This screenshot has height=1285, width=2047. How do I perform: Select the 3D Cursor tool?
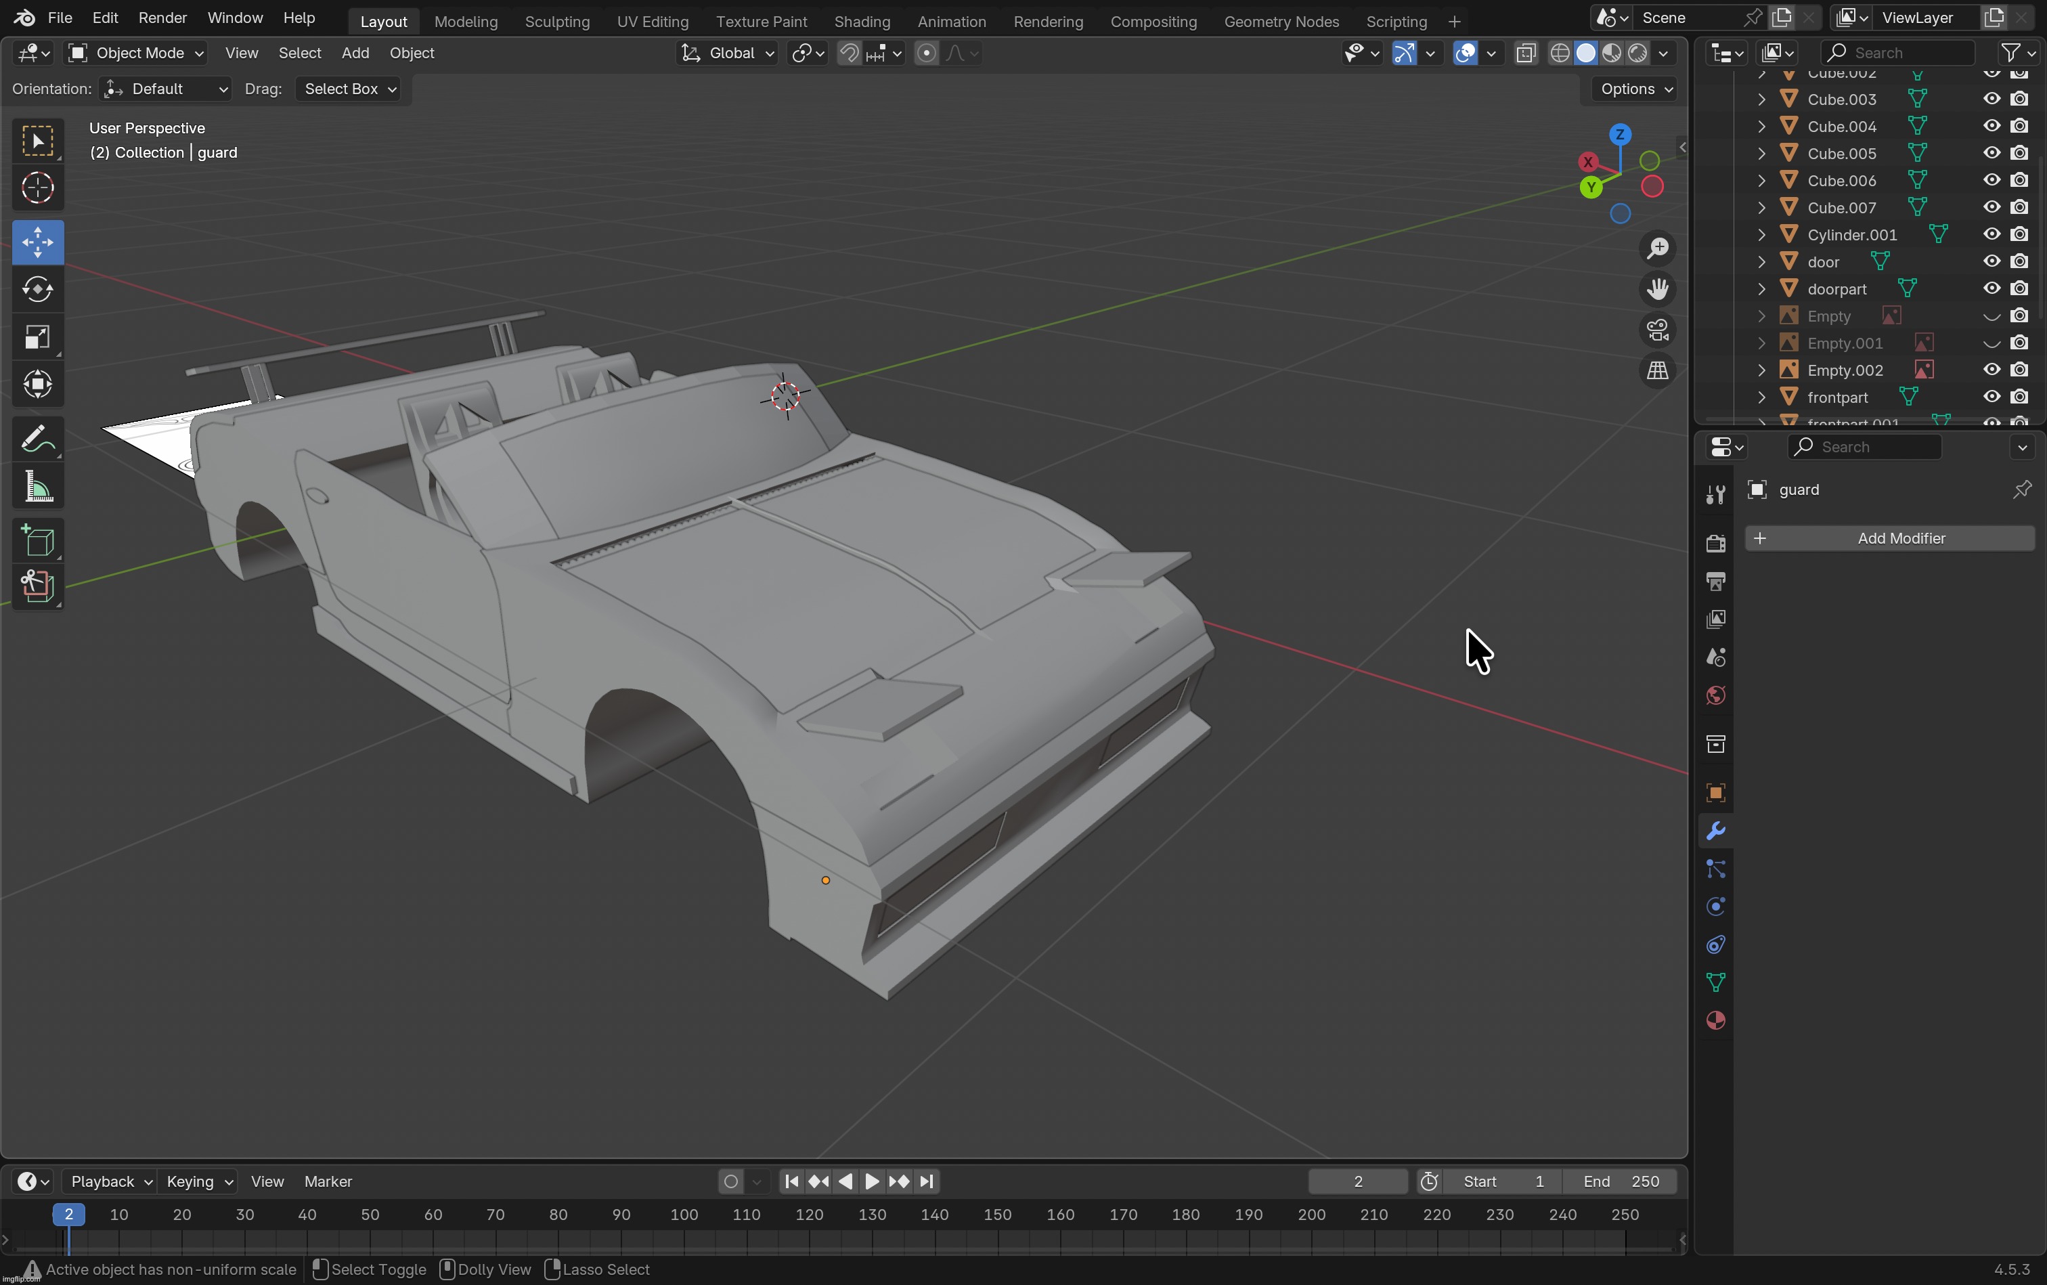coord(37,188)
